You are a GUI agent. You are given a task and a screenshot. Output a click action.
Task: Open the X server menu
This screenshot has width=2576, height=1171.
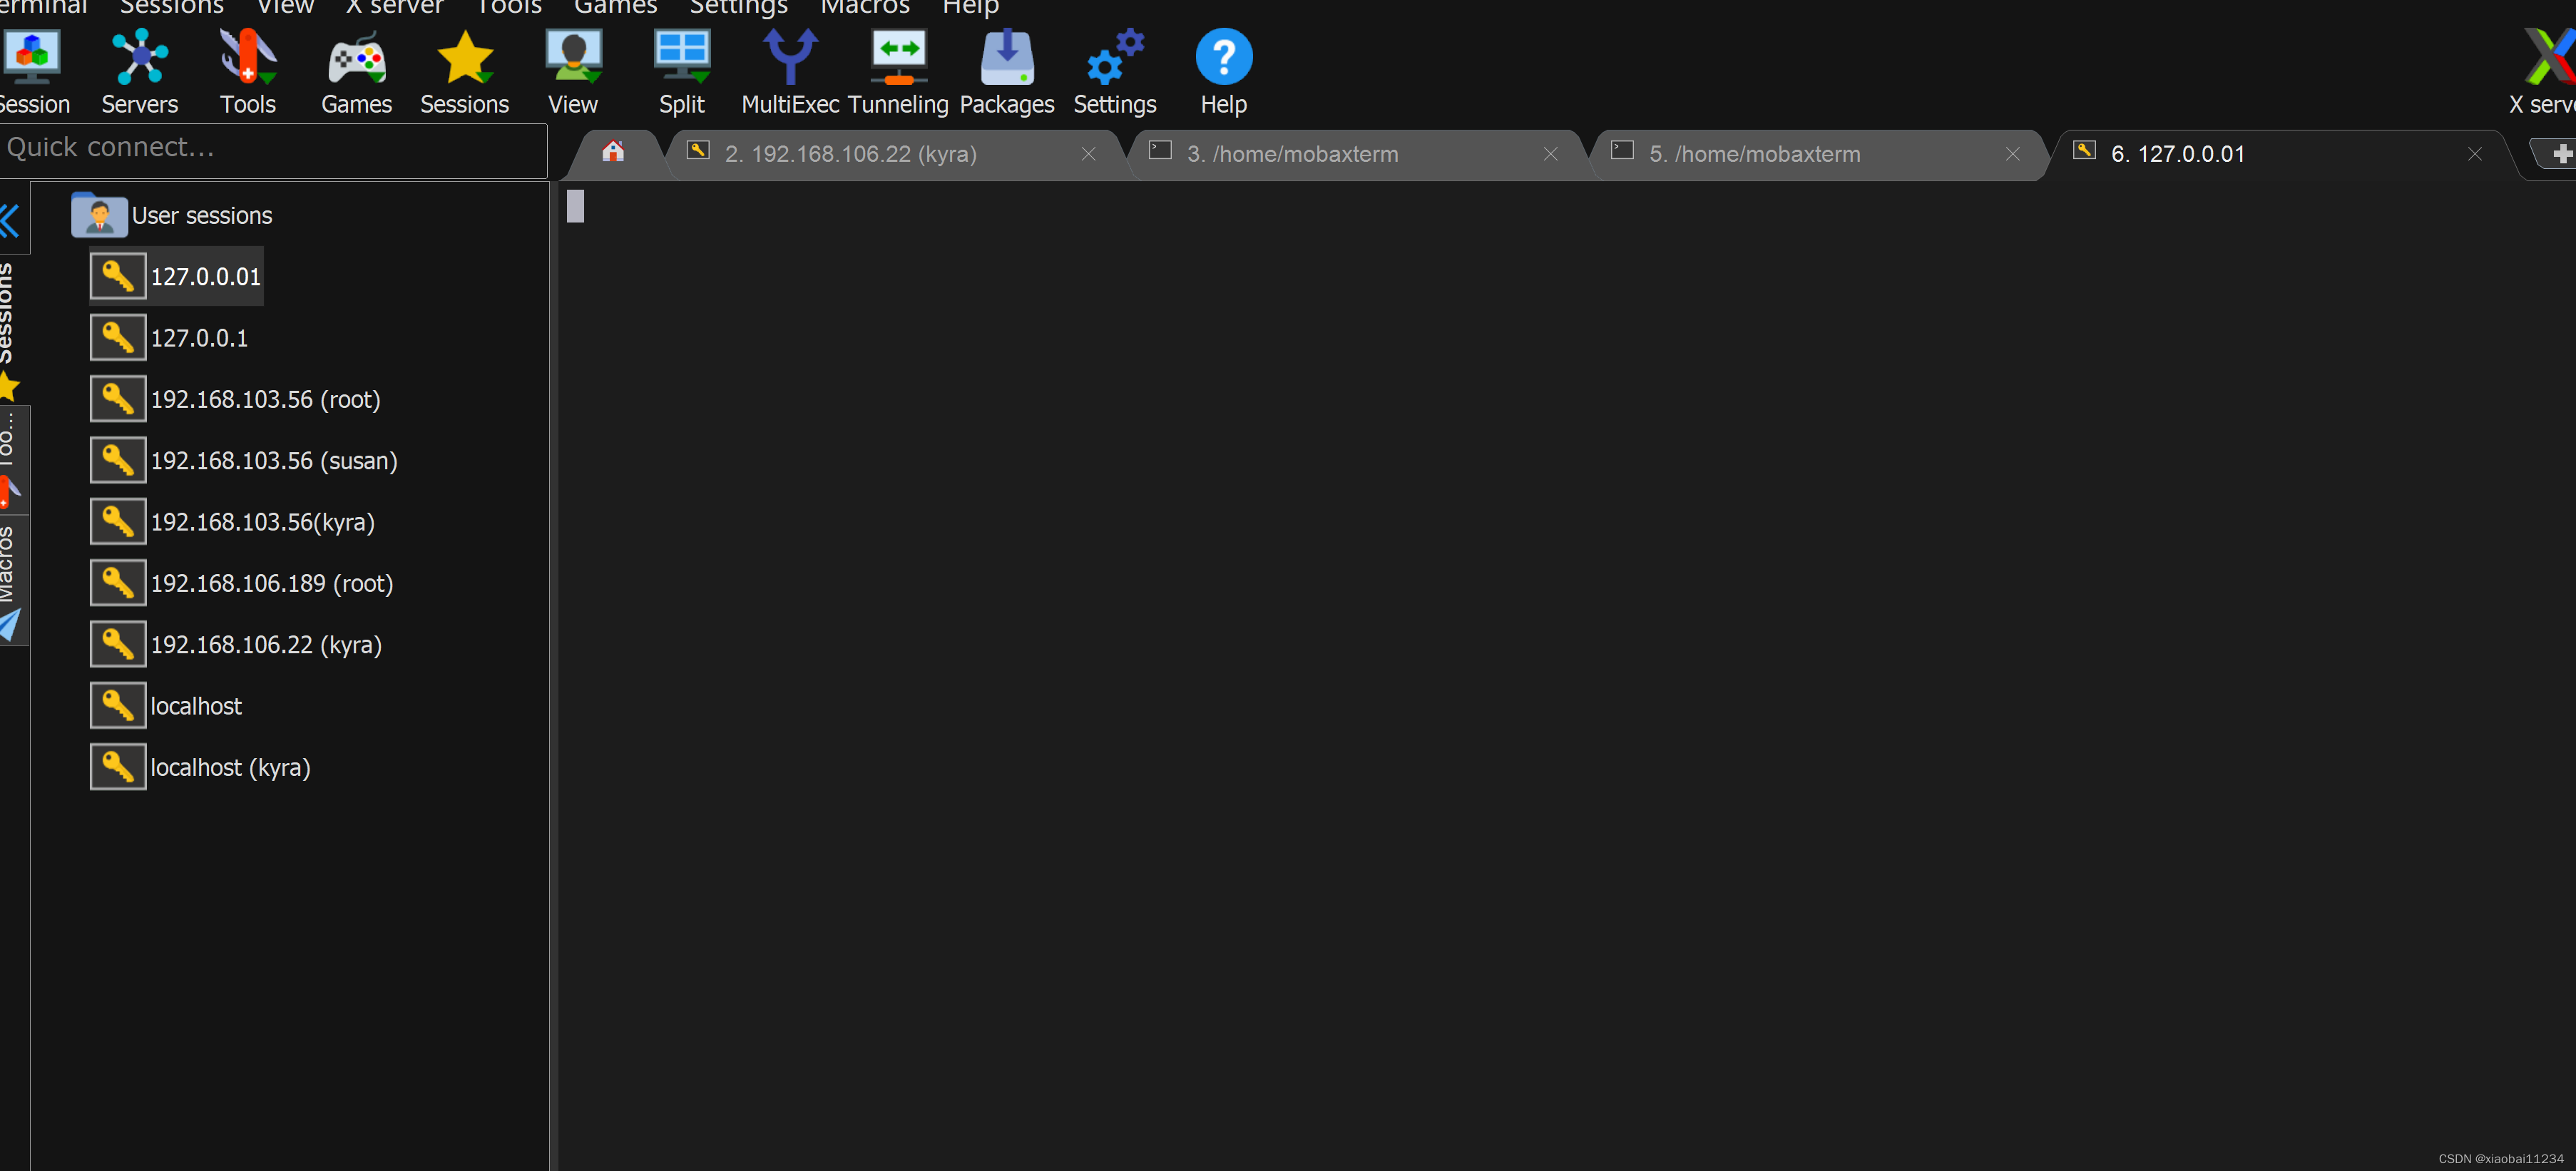coord(394,7)
